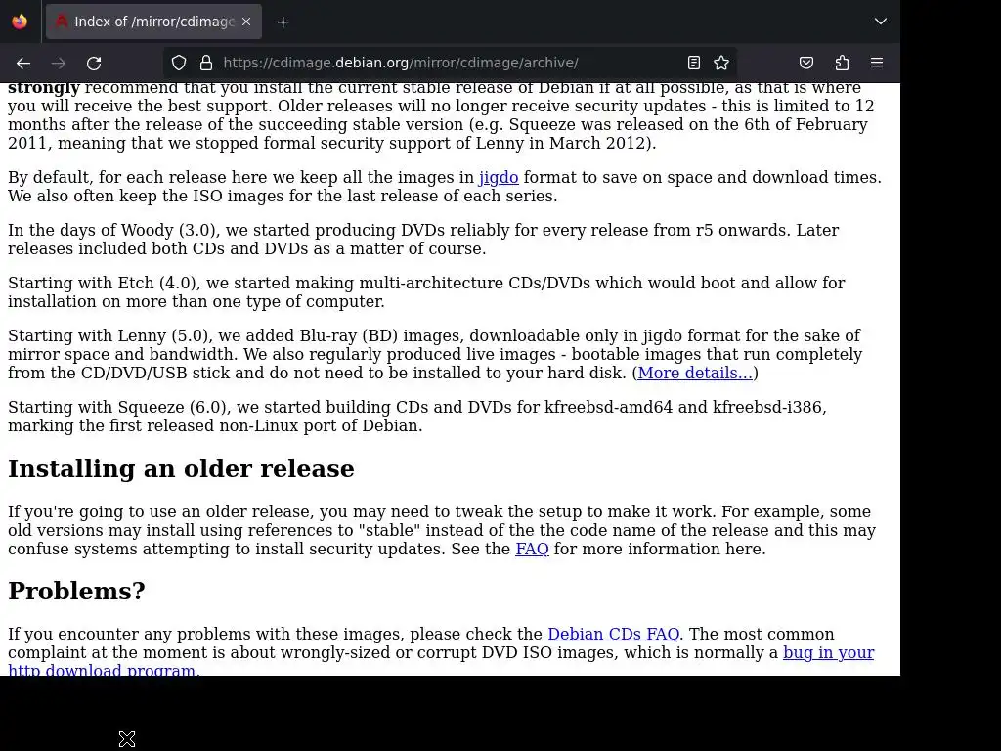1001x751 pixels.
Task: Go back to previous page
Action: coord(23,64)
